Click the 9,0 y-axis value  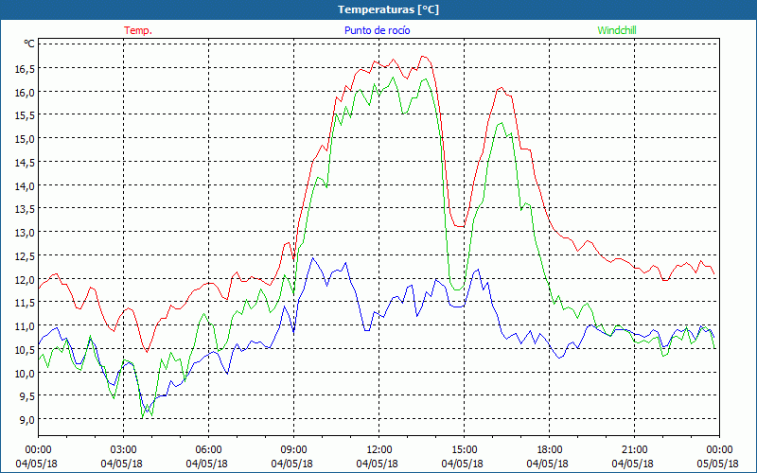(x=27, y=420)
